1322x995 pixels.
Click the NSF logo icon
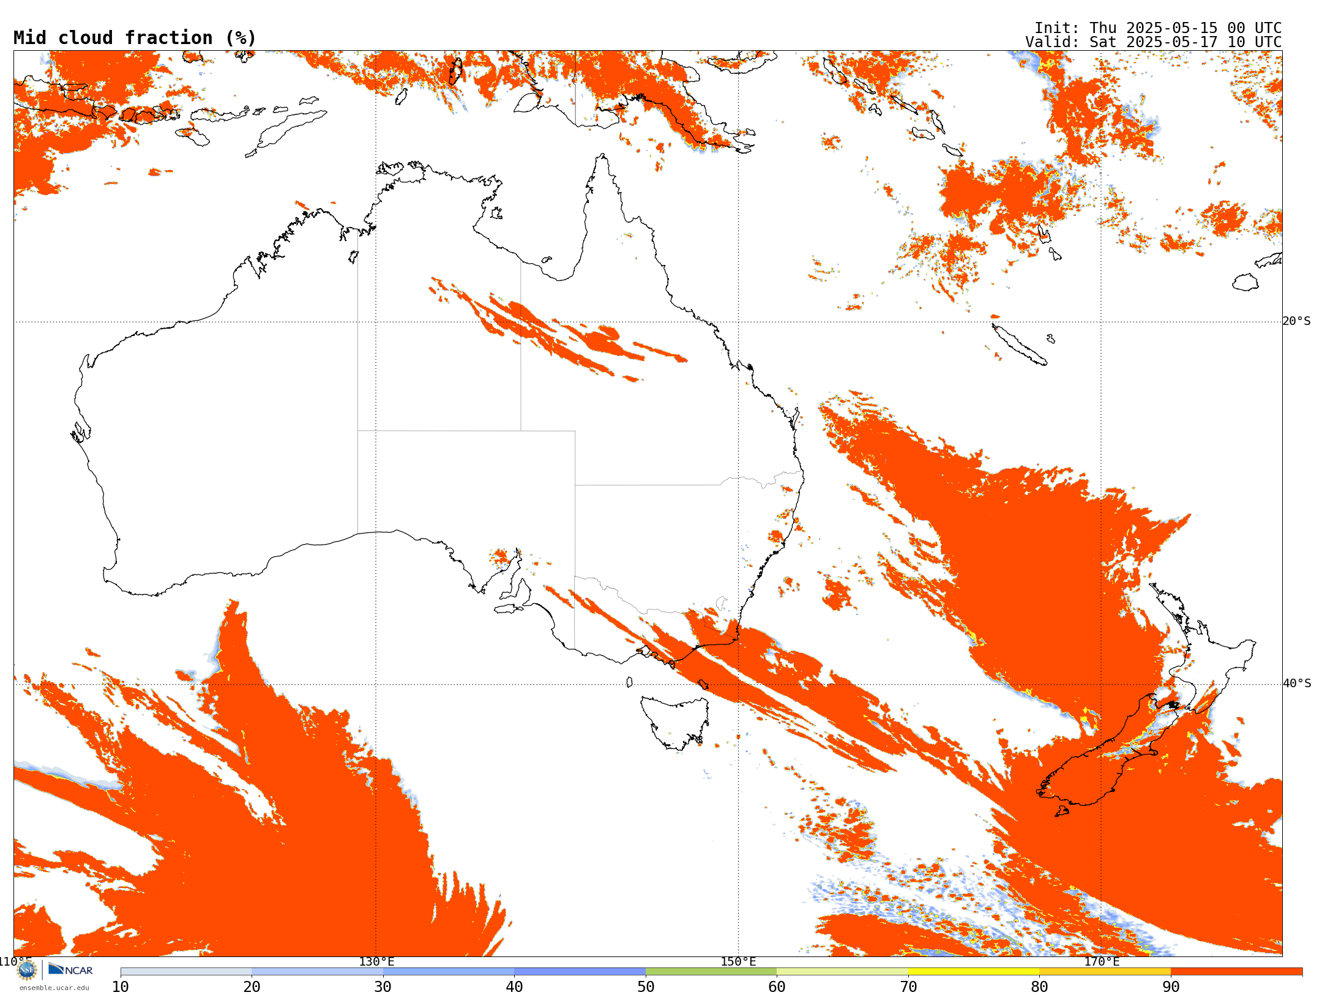pos(27,970)
